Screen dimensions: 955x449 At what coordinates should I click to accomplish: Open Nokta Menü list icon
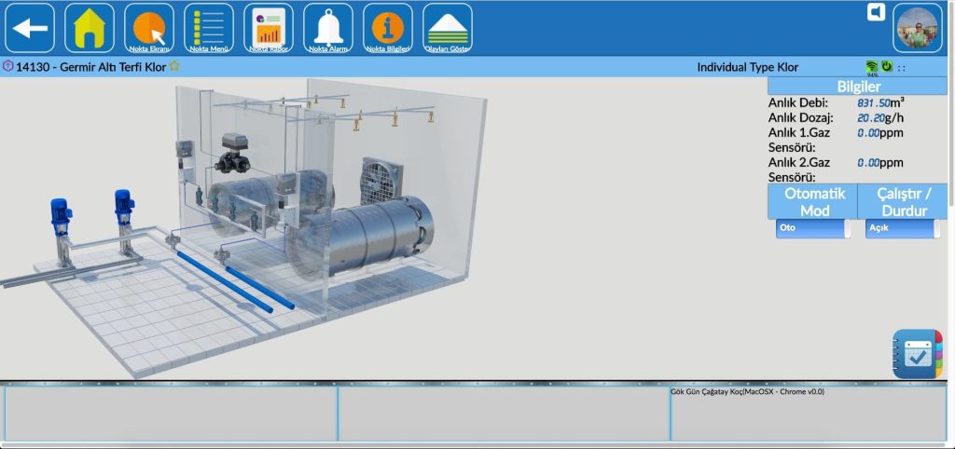point(209,29)
